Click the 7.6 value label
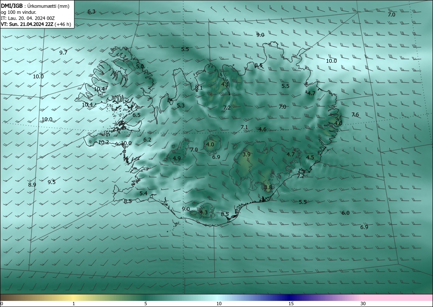The width and height of the screenshot is (433, 307). 355,115
